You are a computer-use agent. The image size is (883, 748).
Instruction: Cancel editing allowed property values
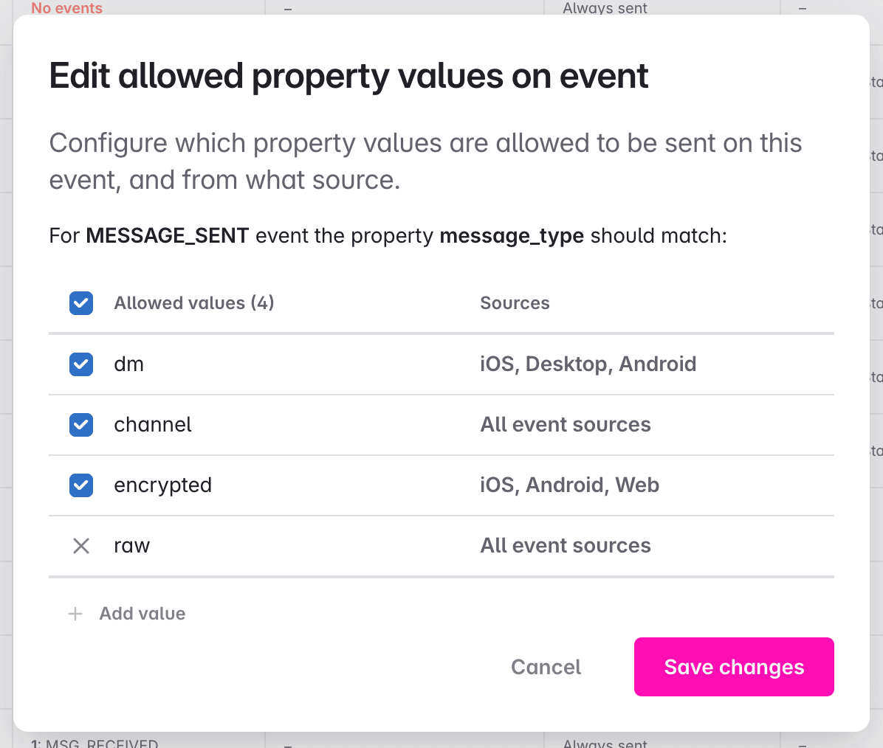[x=546, y=667]
